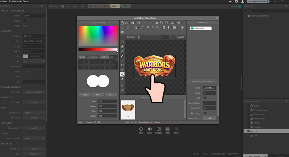The width and height of the screenshot is (289, 157).
Task: Click the cut scissors icon
Action: tap(157, 23)
